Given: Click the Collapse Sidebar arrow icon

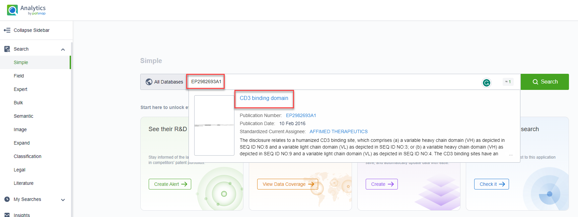Looking at the screenshot, I should click(x=7, y=30).
